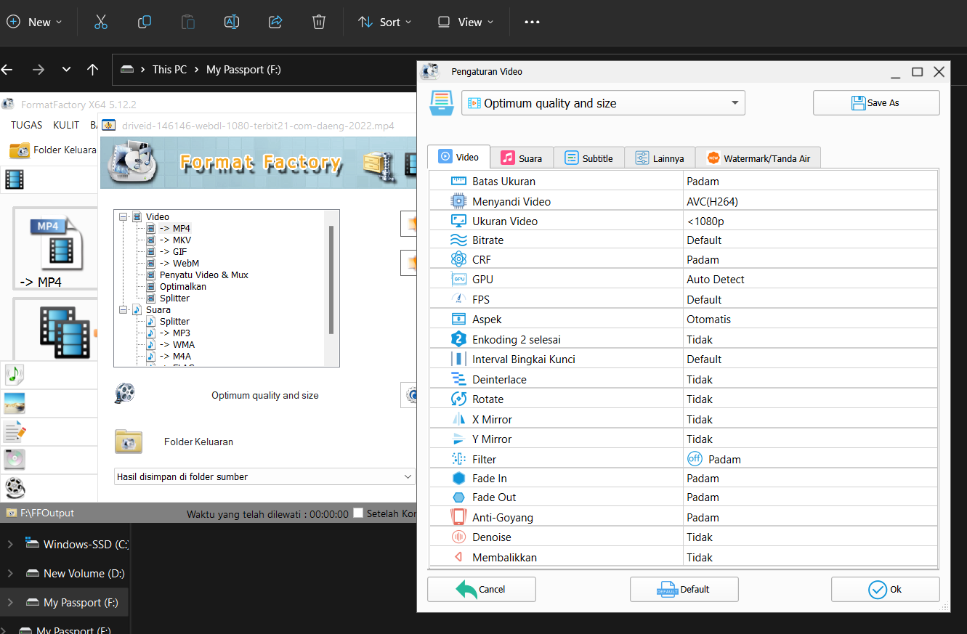Click the Copy icon in Explorer toolbar

tap(145, 22)
